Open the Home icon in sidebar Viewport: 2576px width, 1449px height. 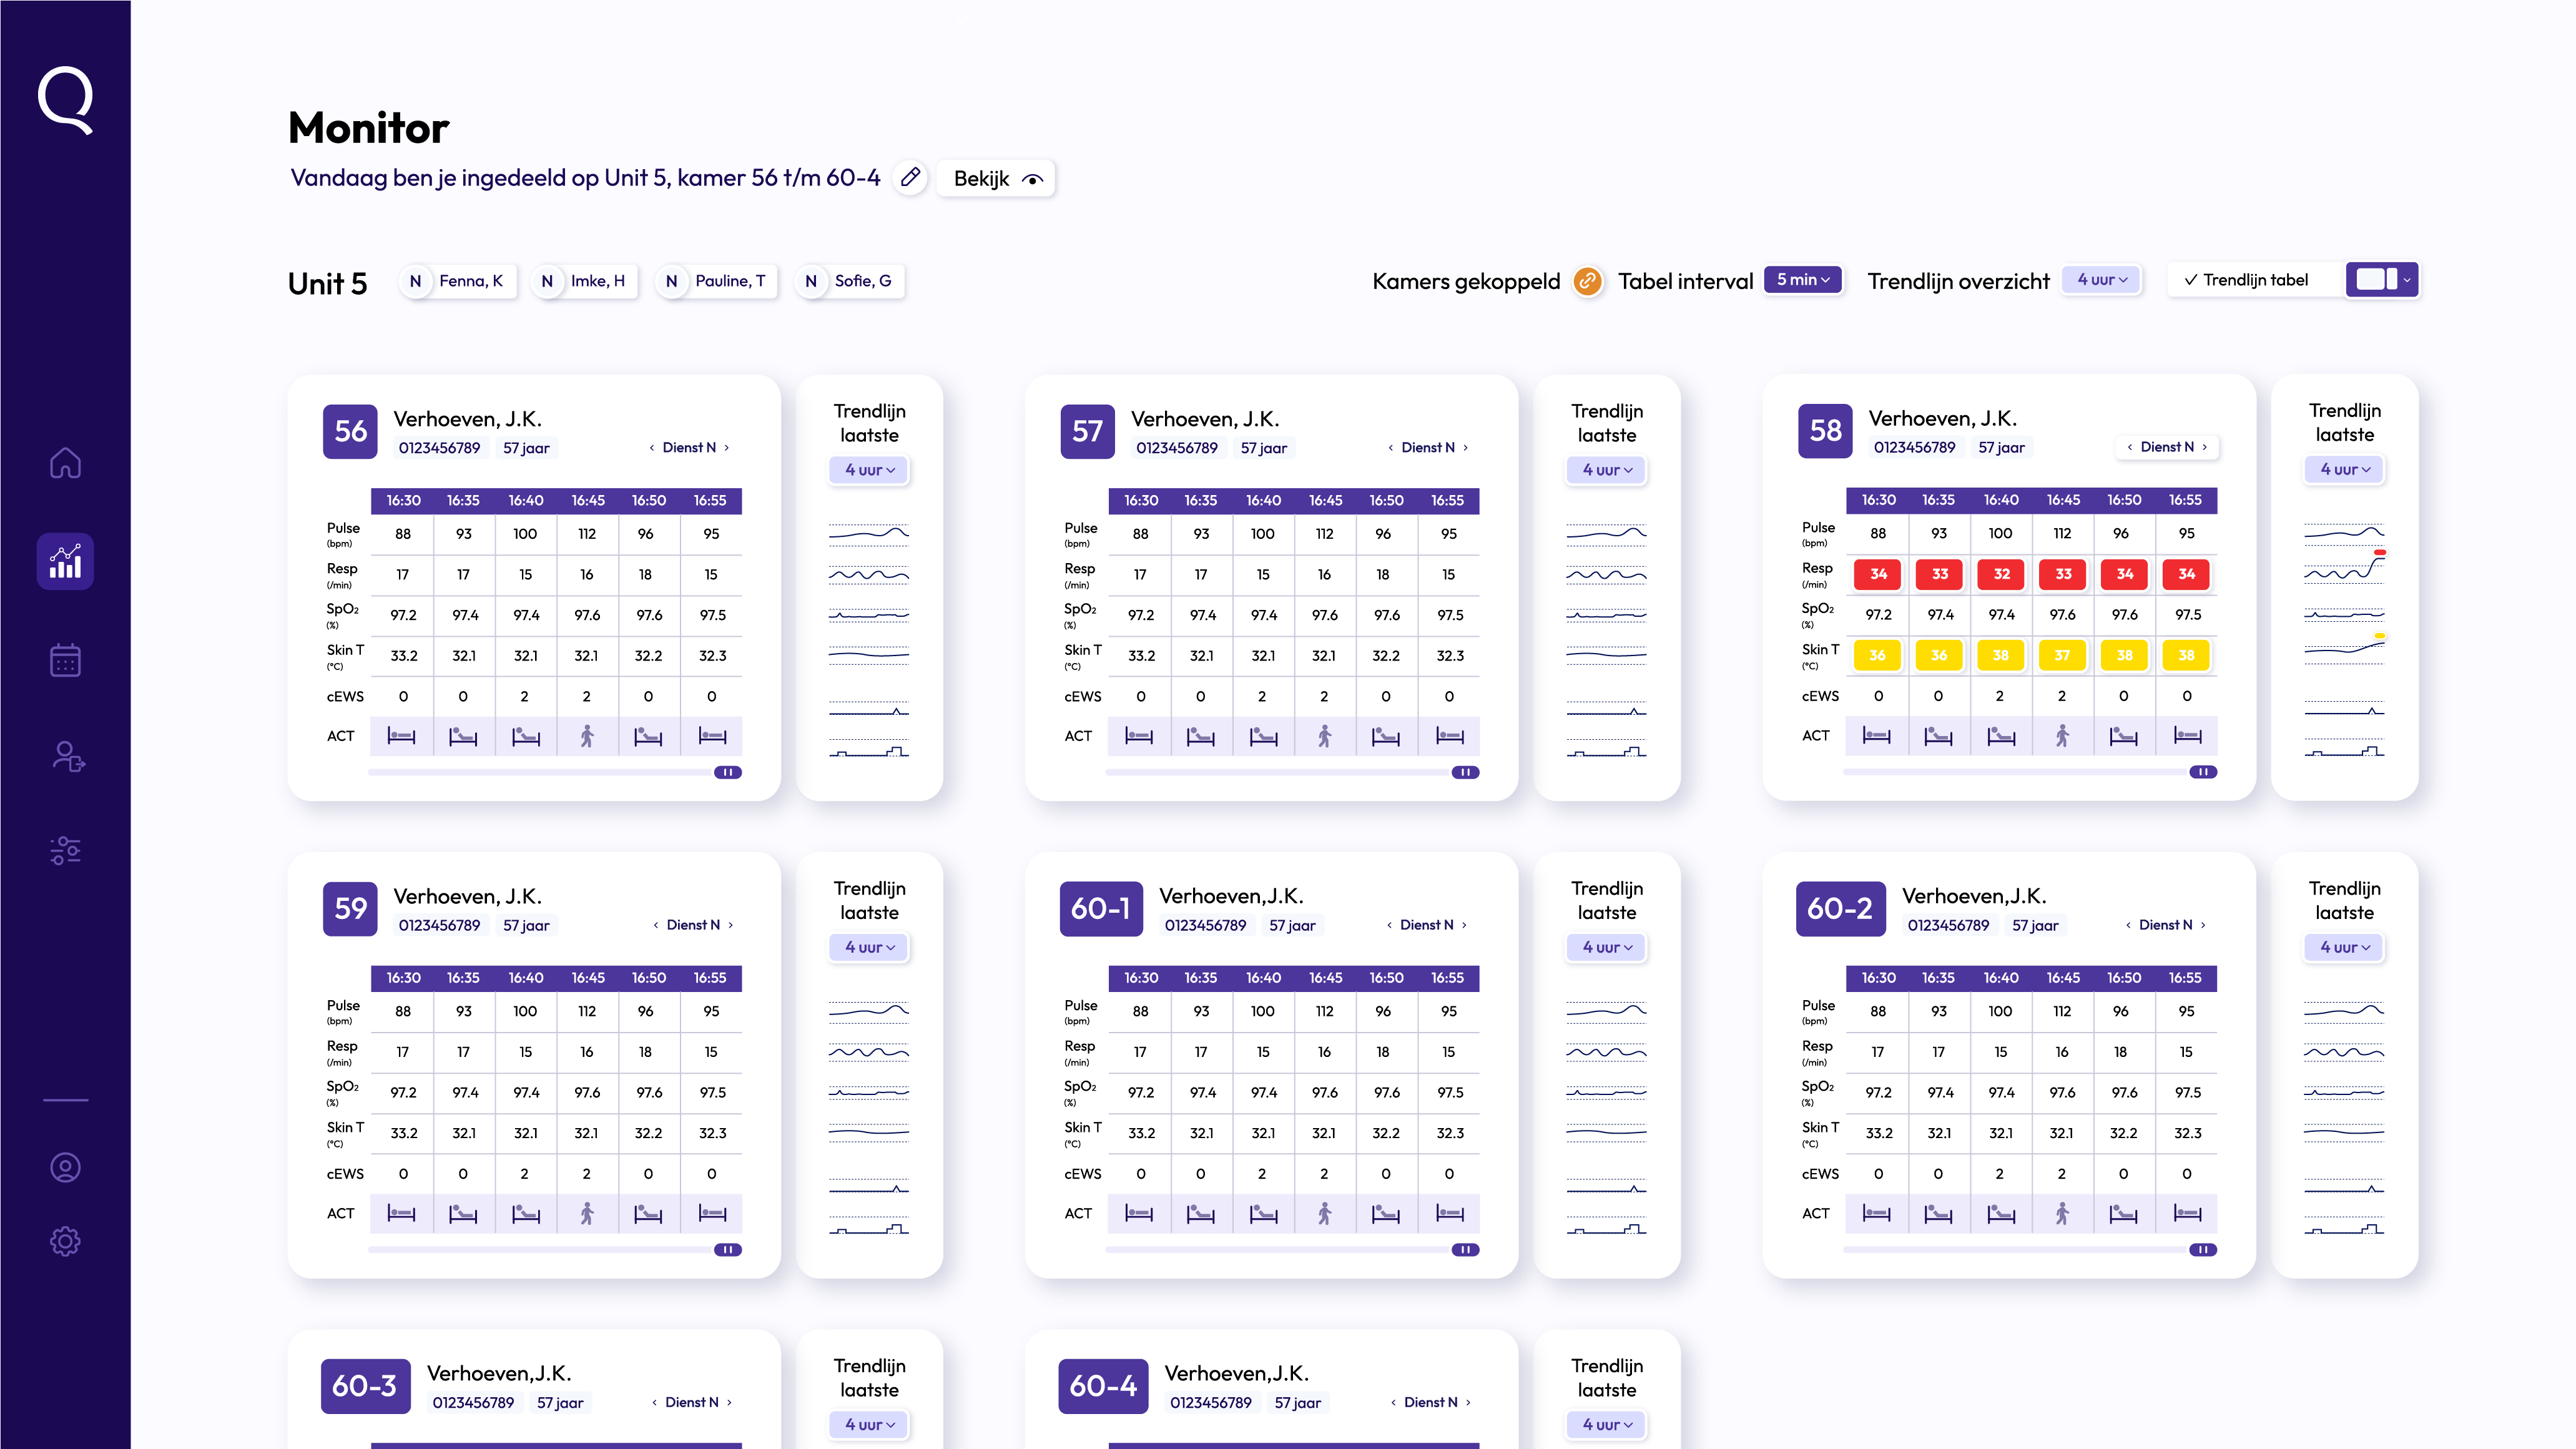(65, 463)
